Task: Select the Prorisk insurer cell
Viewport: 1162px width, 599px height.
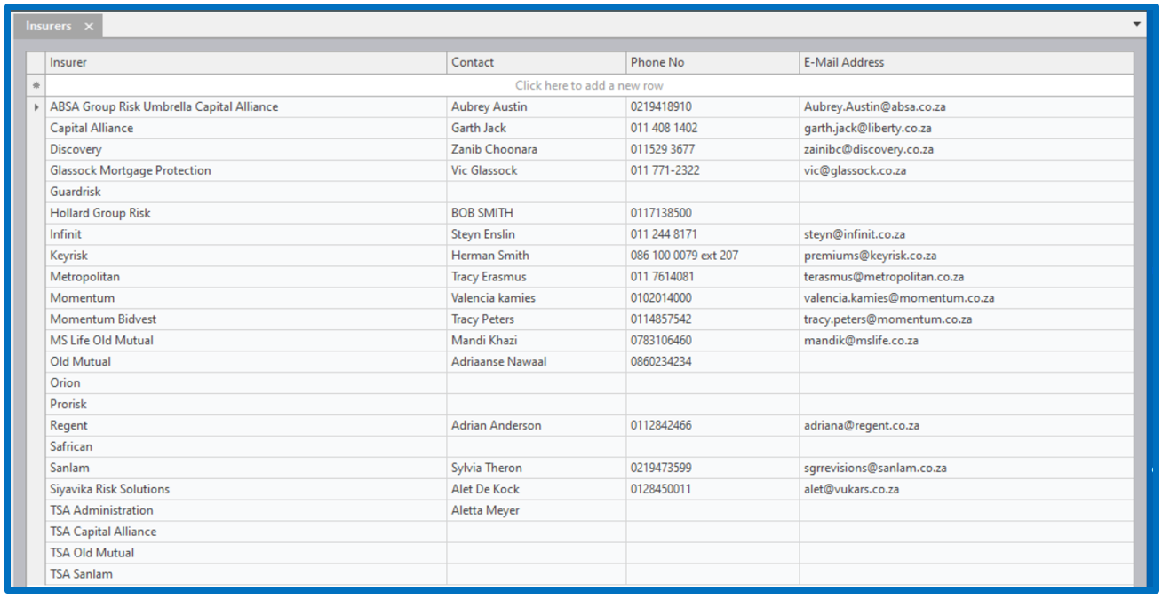Action: pyautogui.click(x=246, y=405)
